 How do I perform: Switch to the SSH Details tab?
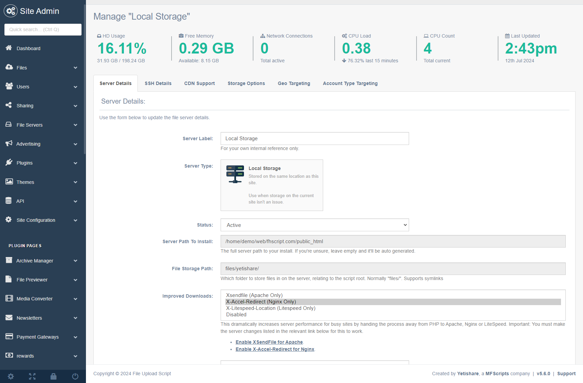click(x=158, y=83)
